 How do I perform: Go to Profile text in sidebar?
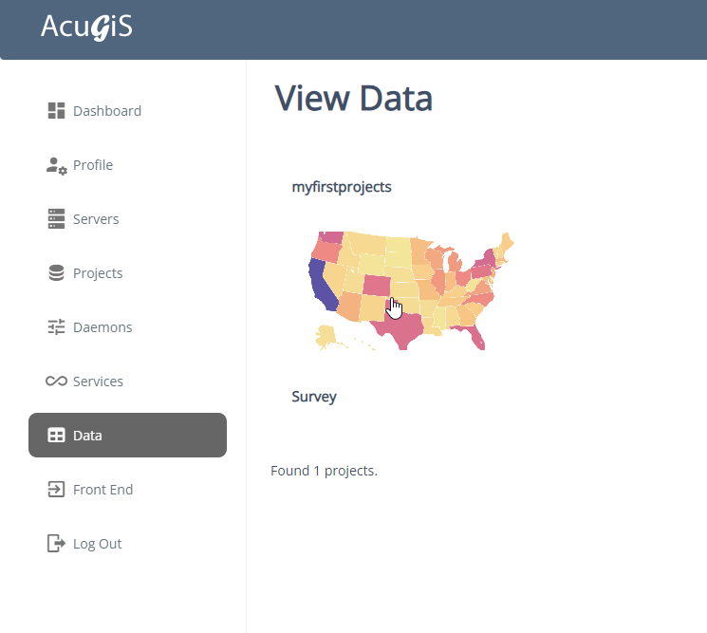(x=93, y=165)
